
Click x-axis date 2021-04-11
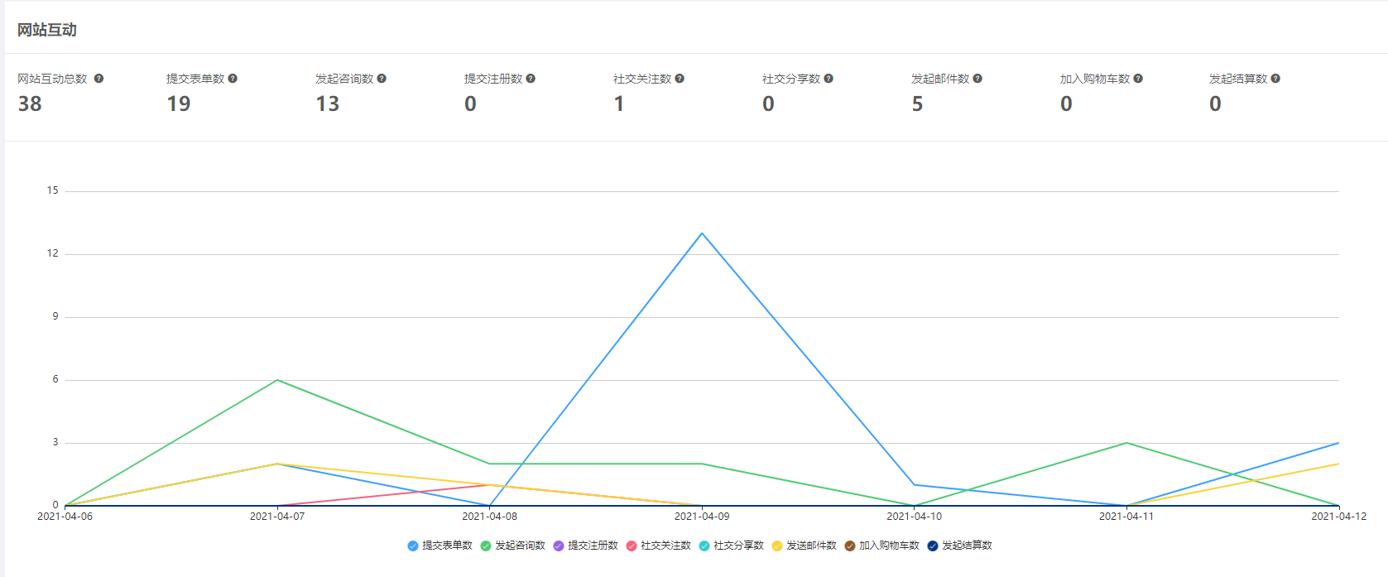1126,517
